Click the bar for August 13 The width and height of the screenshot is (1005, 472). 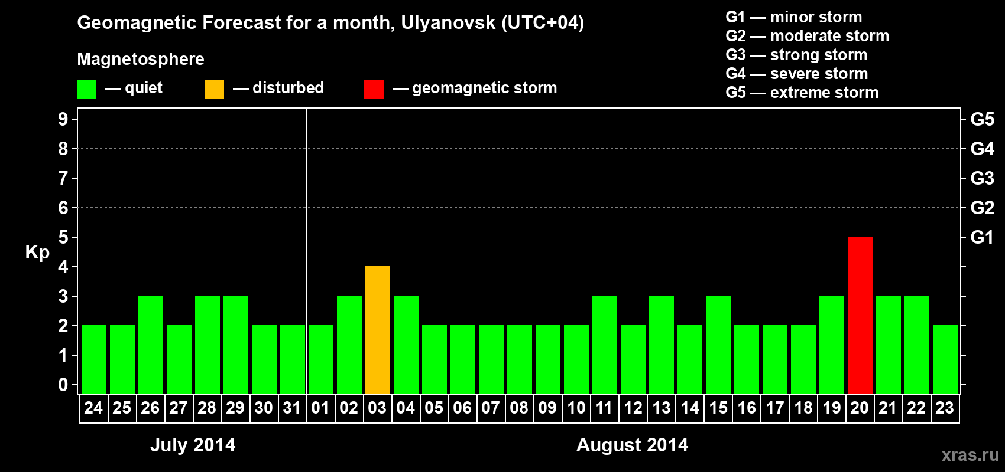point(662,345)
